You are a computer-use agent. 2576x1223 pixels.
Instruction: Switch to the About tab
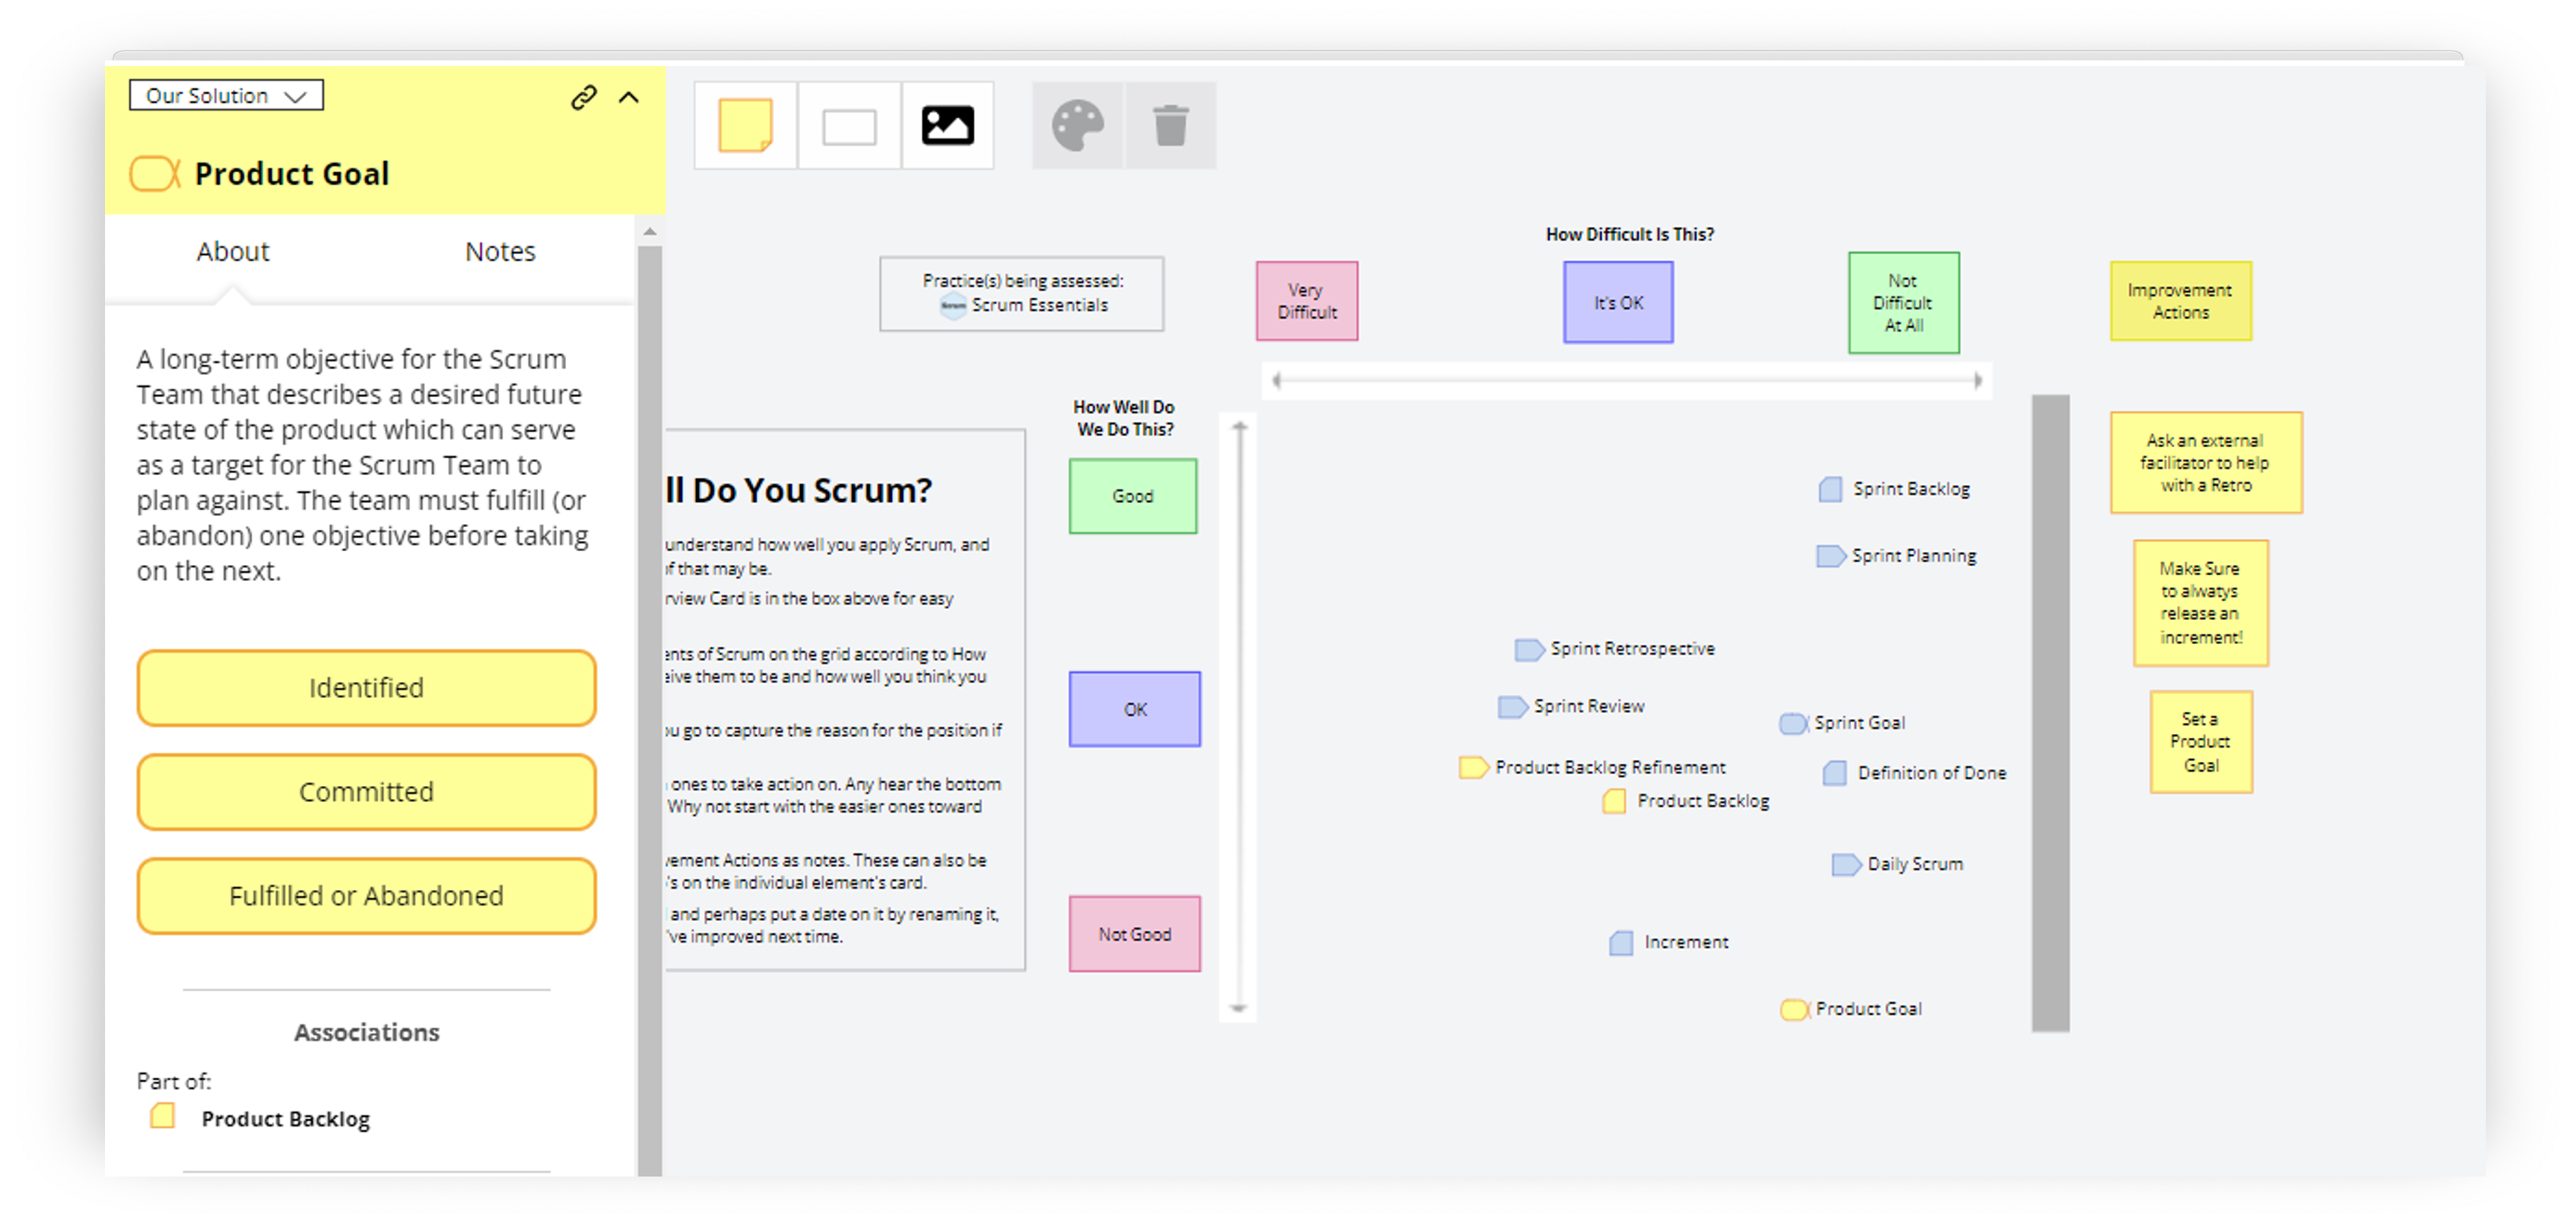(x=231, y=251)
